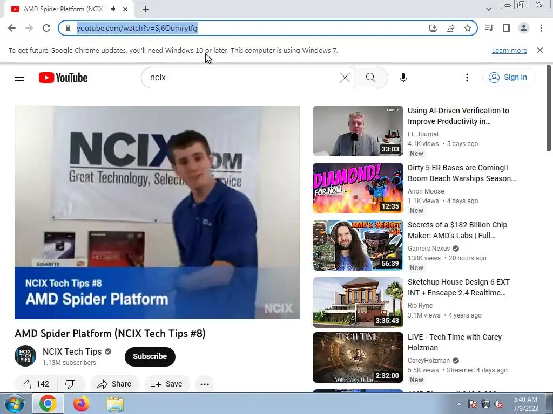The image size is (553, 414).
Task: Click the CareyHolzman channel name
Action: click(x=428, y=361)
